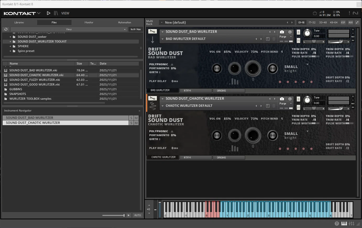Toggle the keyboard icon in the bottom status bar
The image size is (362, 228).
coord(344,224)
